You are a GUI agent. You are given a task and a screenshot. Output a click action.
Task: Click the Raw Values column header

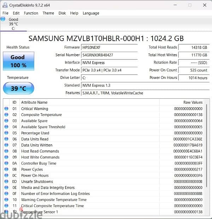point(182,102)
